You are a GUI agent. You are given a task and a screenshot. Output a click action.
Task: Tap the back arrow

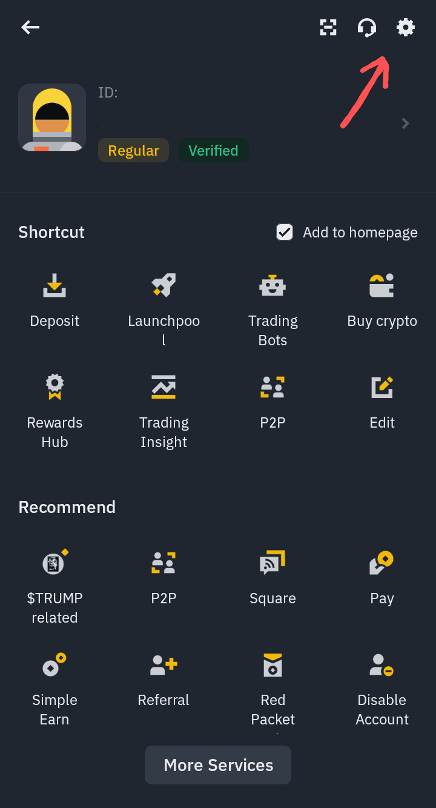(30, 27)
